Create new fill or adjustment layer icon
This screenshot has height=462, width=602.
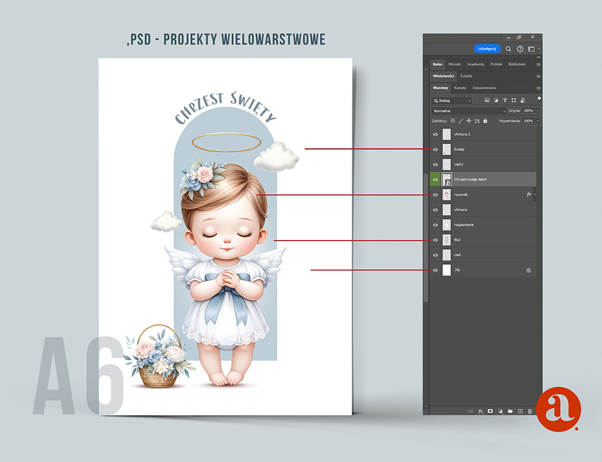pyautogui.click(x=500, y=411)
